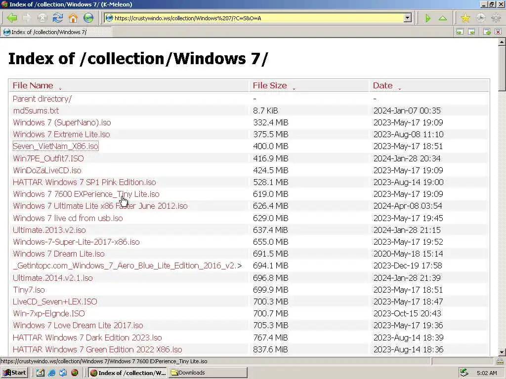Reload the page with the refresh icon

(x=58, y=18)
